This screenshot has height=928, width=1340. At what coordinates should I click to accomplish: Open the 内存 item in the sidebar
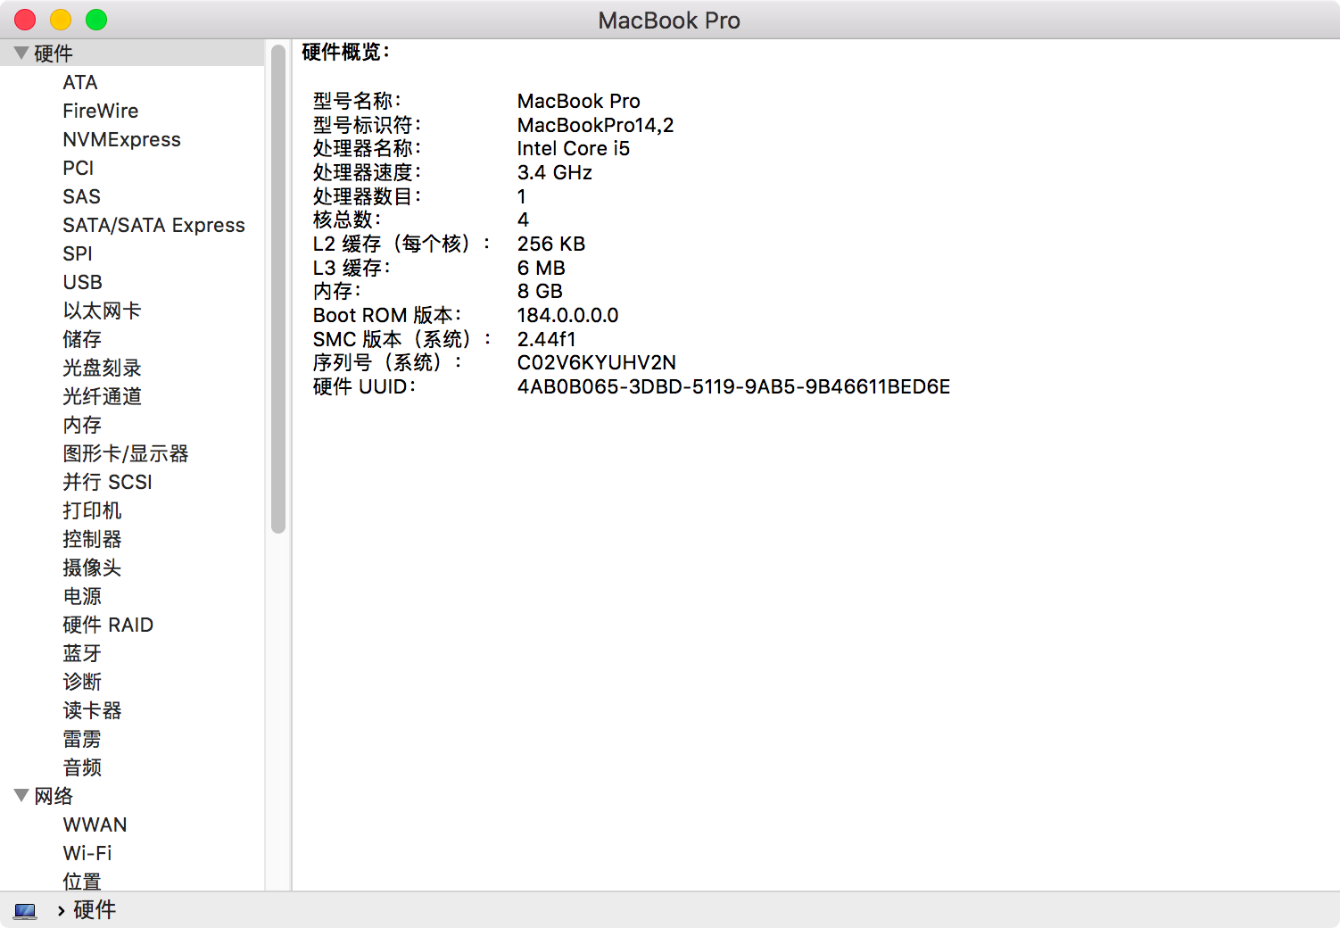pos(82,425)
